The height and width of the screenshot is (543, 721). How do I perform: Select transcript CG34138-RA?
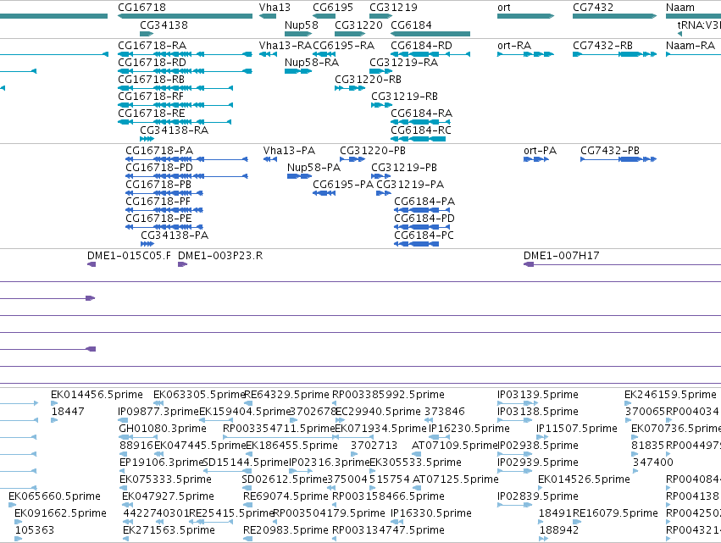click(x=175, y=130)
